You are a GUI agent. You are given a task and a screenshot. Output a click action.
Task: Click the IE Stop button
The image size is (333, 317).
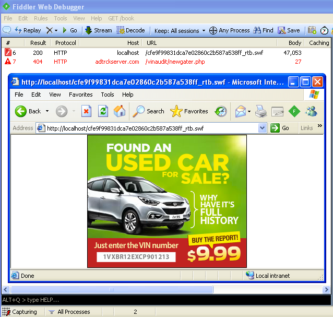coord(86,111)
